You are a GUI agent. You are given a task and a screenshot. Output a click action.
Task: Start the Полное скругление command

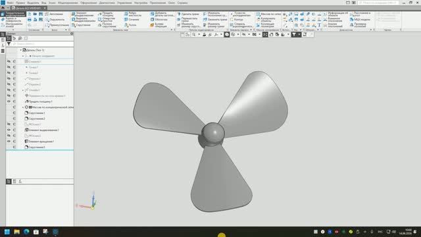pyautogui.click(x=107, y=25)
